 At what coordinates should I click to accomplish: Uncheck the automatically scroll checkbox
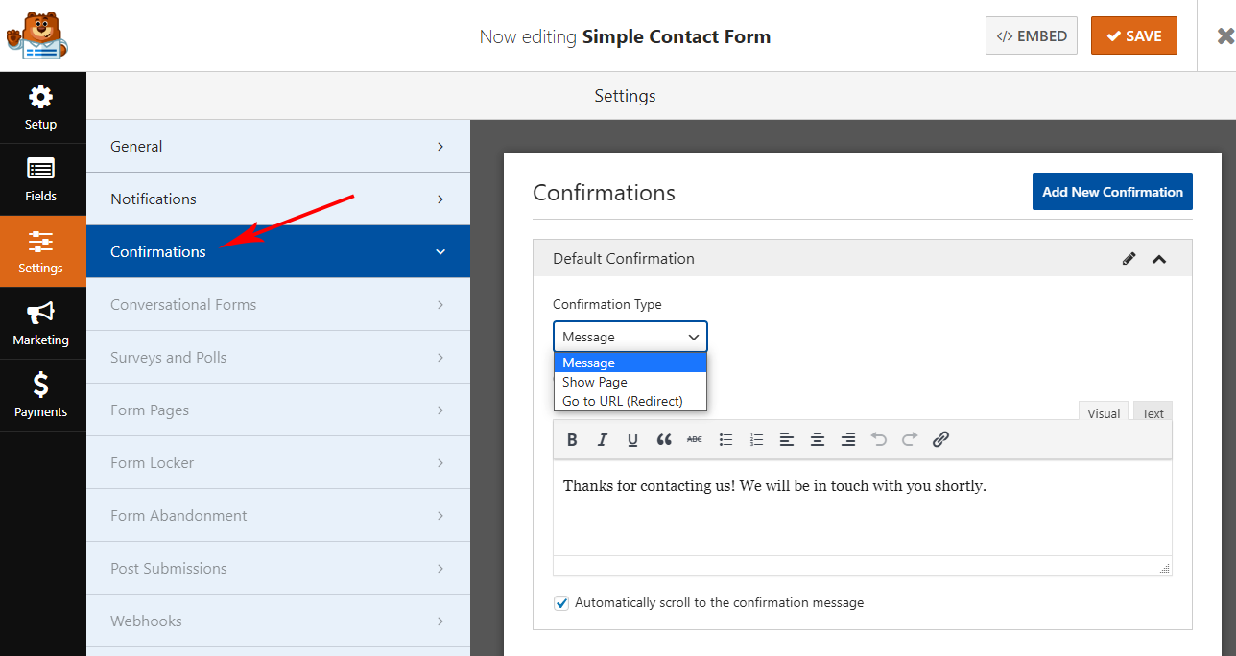[x=561, y=603]
